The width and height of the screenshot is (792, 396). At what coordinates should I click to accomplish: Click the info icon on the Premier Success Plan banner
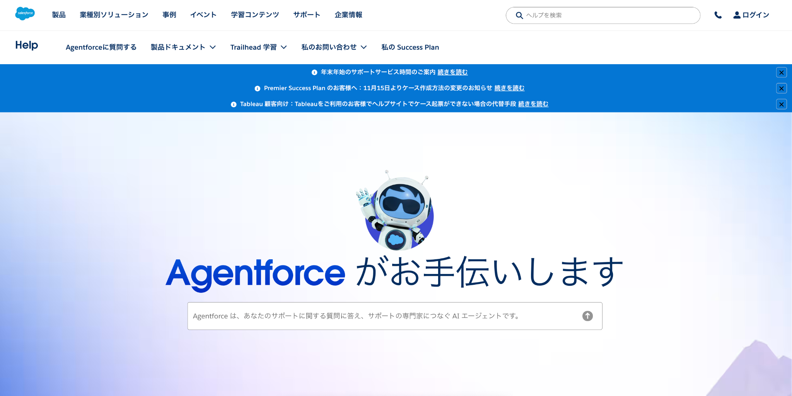258,88
